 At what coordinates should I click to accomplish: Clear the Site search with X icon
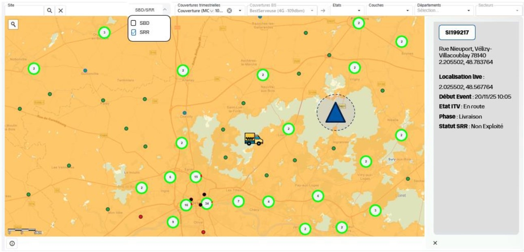(x=60, y=11)
